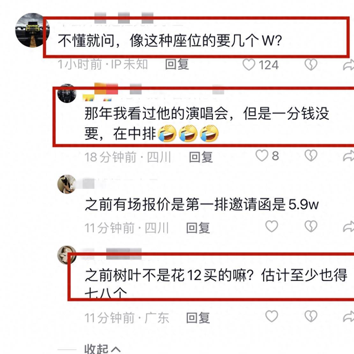Like the comment with 124 likes

coord(249,65)
